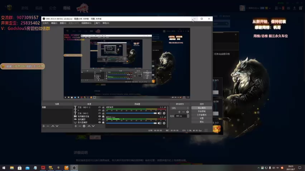The width and height of the screenshot is (305, 171).
Task: Close the side panel in the background game client
Action: coord(236,35)
